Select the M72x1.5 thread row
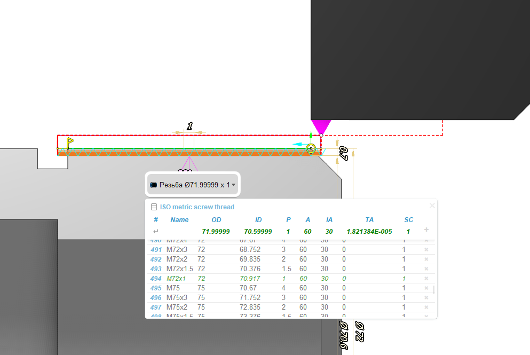Image resolution: width=530 pixels, height=355 pixels. pos(179,269)
